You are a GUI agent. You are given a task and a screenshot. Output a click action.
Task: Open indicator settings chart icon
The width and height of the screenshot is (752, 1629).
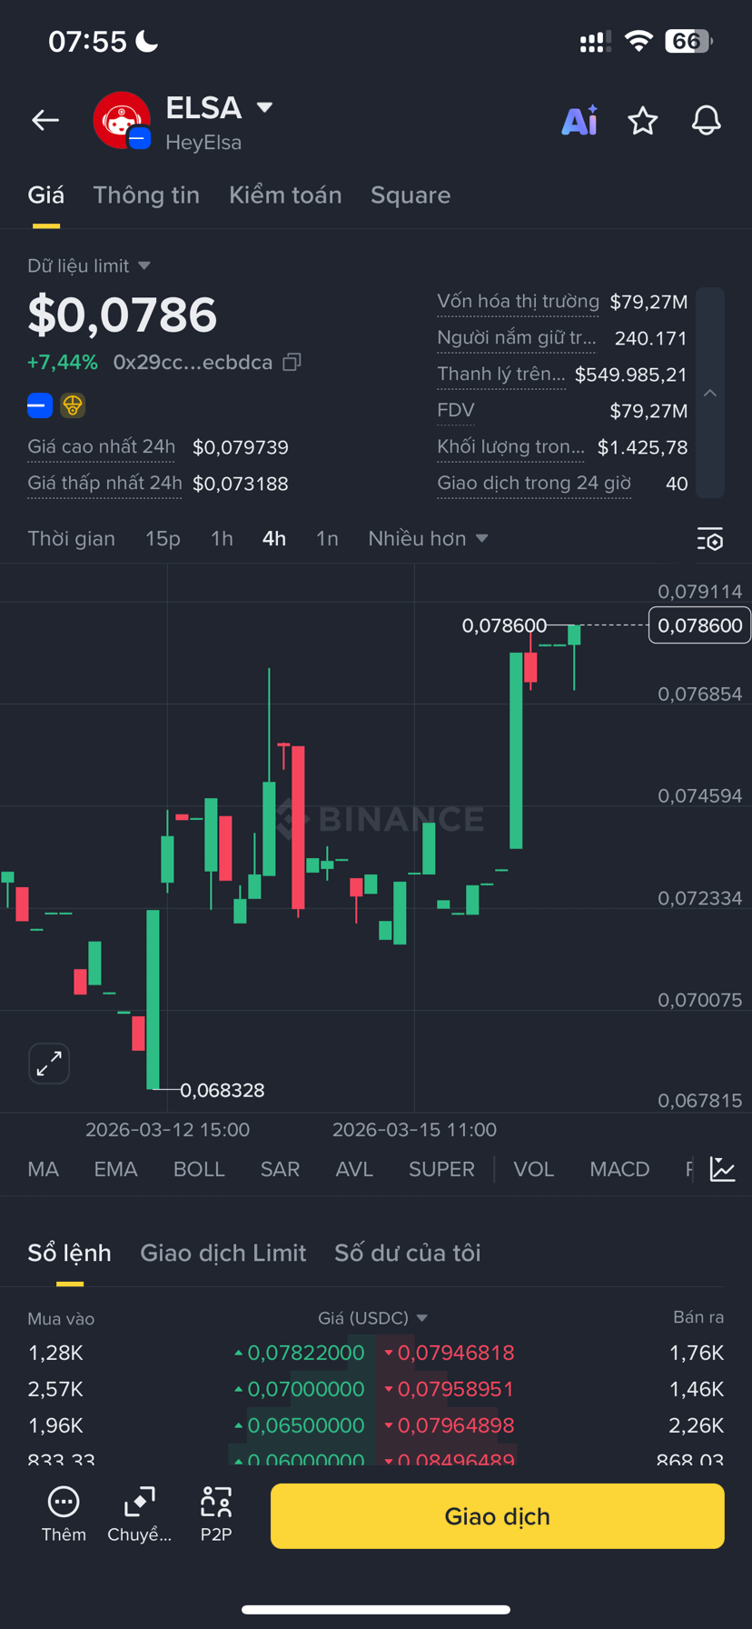(x=723, y=1169)
